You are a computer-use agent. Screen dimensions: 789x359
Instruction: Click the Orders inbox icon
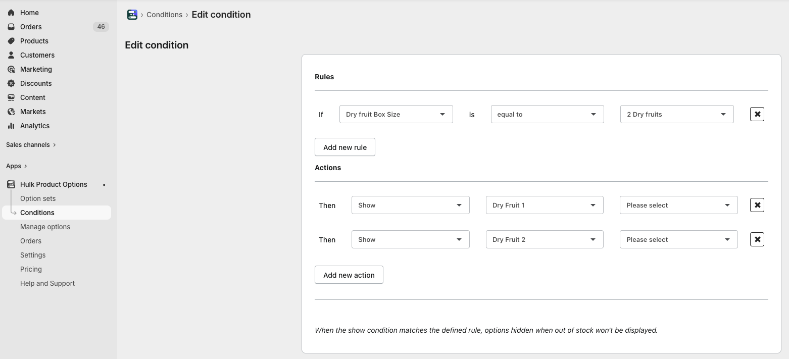[11, 27]
